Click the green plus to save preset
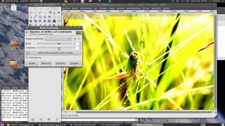Screen dimensions: 225x126 (75, 39)
